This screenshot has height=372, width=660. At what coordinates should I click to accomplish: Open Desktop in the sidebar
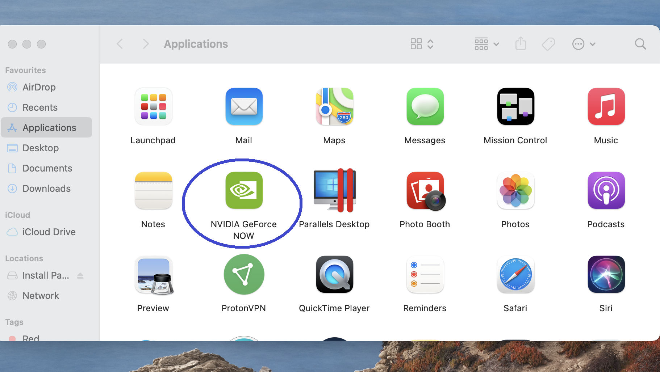[46, 148]
